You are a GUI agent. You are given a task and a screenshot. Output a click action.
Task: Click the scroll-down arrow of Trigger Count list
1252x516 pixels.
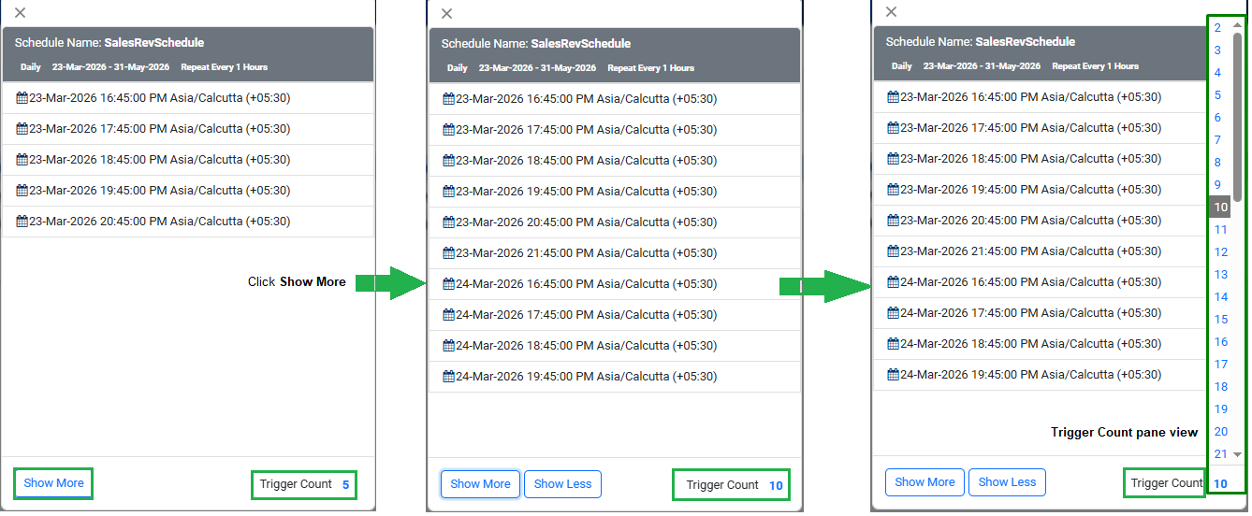[x=1237, y=454]
